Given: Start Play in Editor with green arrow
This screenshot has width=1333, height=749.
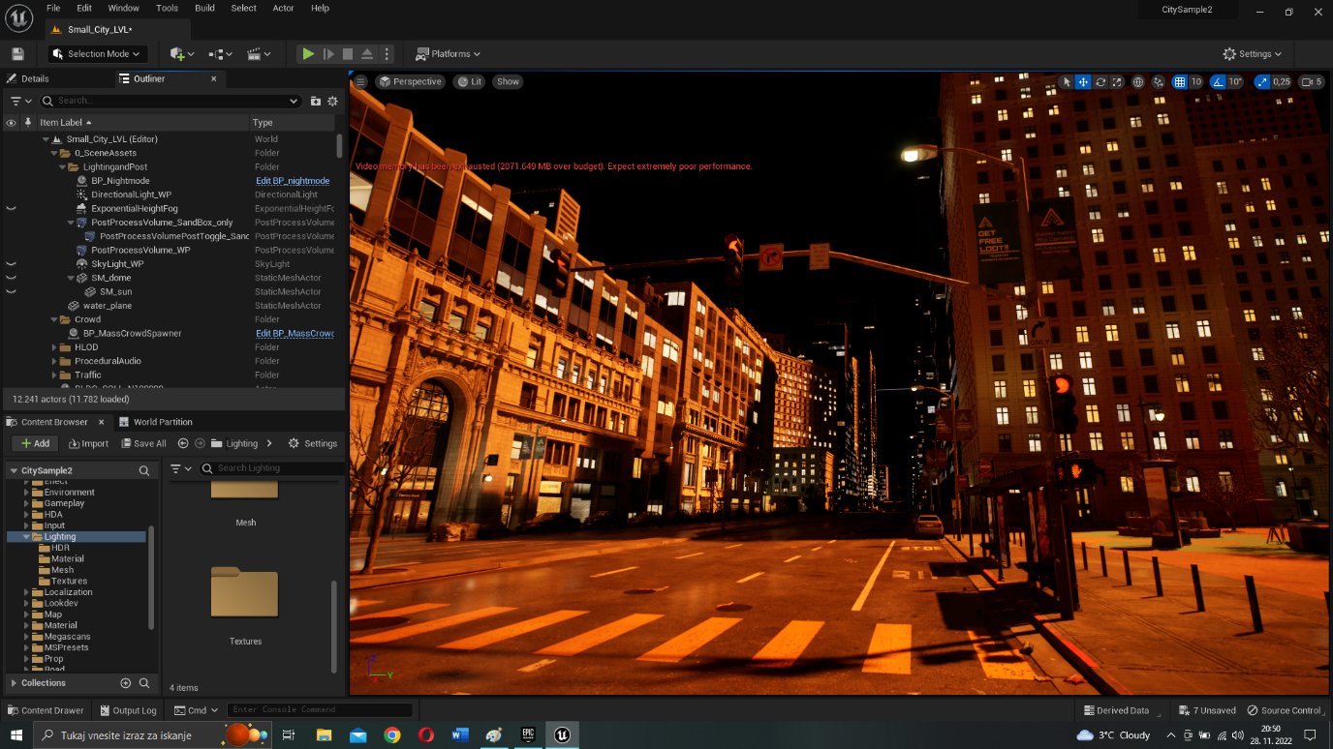Looking at the screenshot, I should (308, 54).
